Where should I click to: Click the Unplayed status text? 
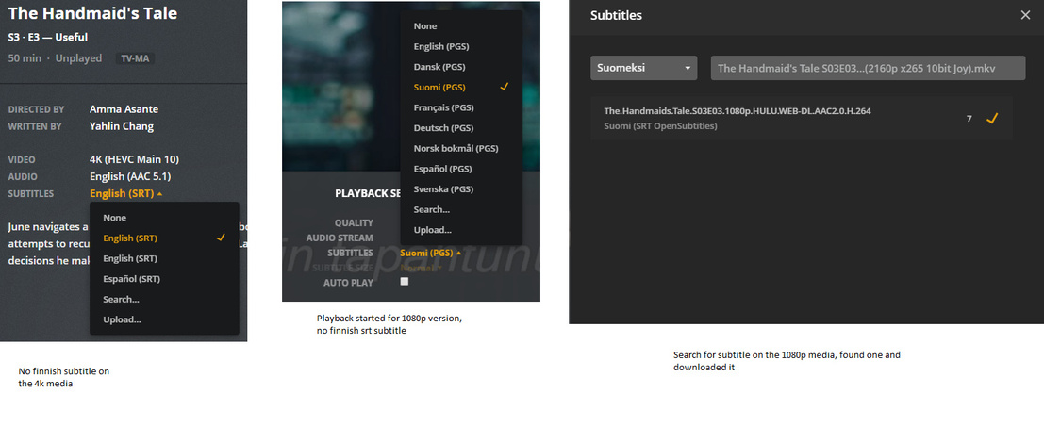[x=78, y=58]
